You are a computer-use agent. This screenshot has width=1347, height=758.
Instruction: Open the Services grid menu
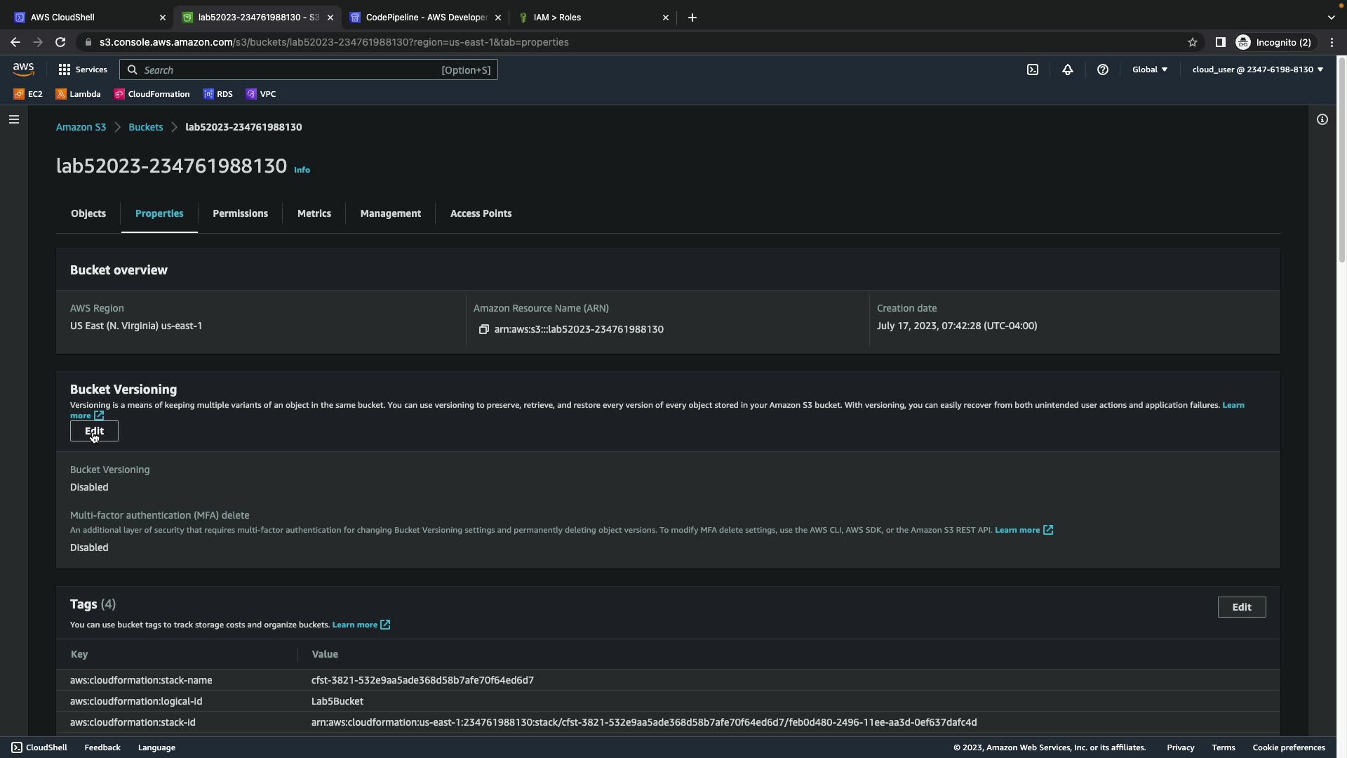point(83,69)
